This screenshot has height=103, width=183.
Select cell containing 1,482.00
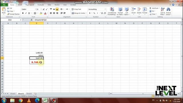pyautogui.click(x=37, y=53)
